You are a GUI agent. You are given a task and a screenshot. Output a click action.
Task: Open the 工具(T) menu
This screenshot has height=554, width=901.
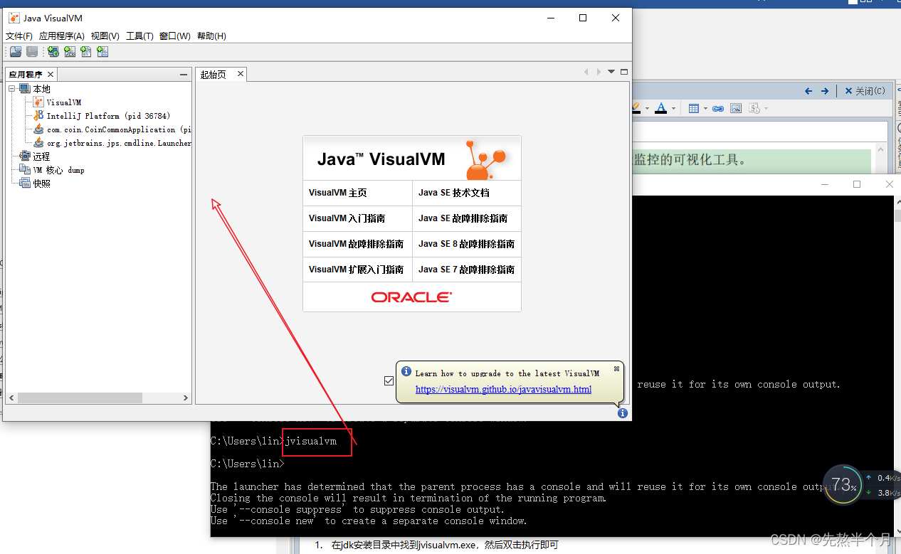click(x=139, y=36)
